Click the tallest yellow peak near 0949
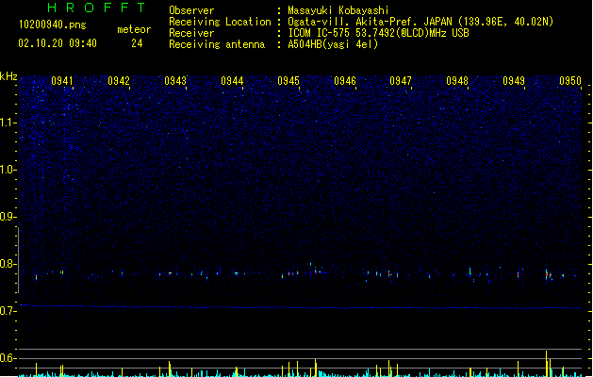This screenshot has width=593, height=377. 546,364
